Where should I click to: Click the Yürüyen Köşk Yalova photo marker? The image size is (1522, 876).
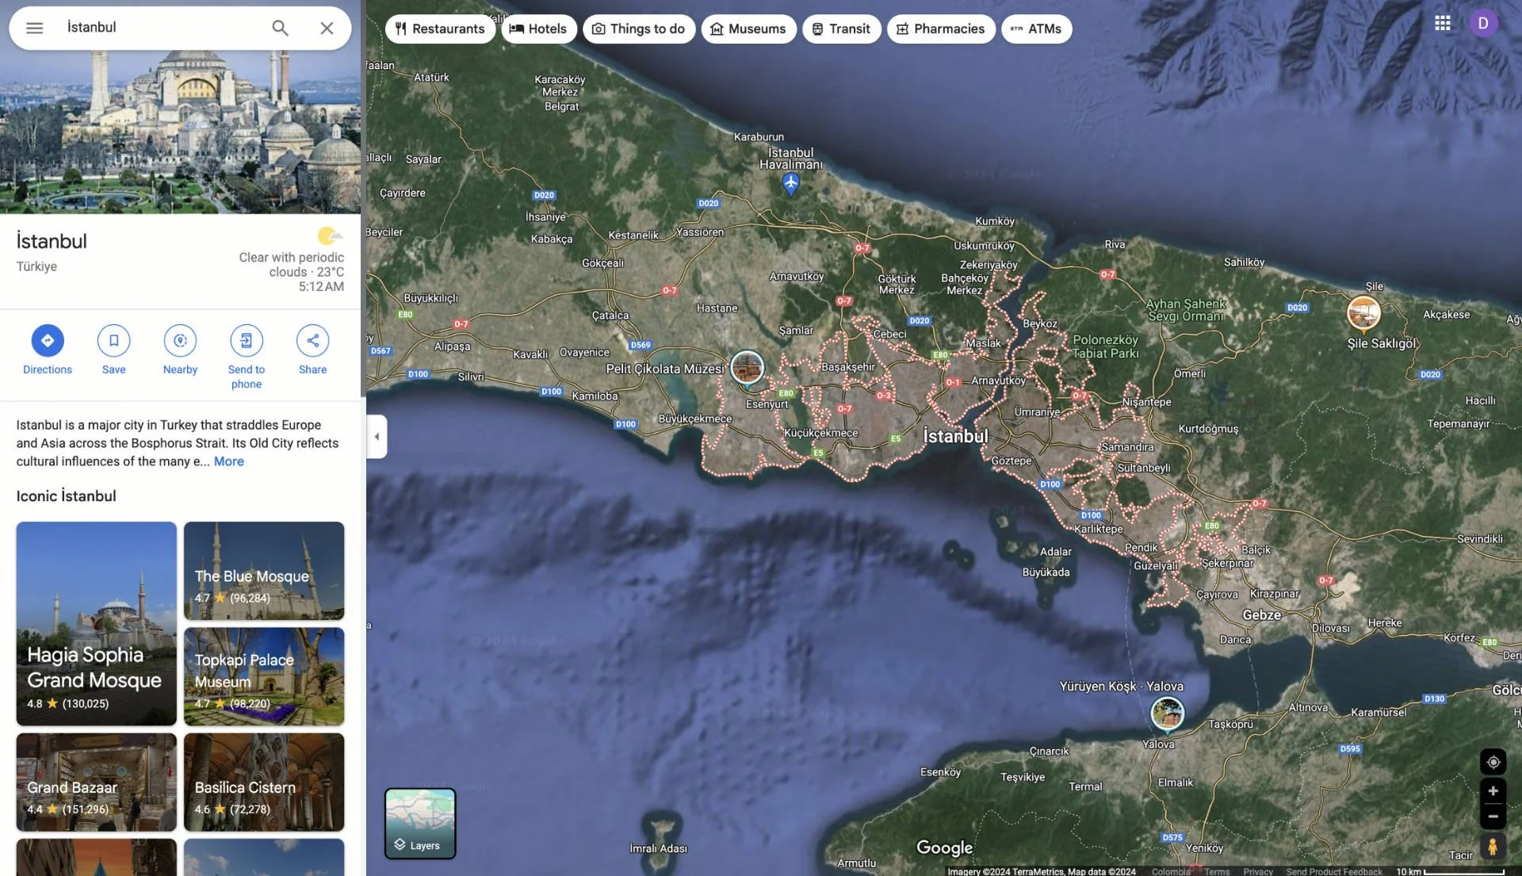tap(1167, 713)
